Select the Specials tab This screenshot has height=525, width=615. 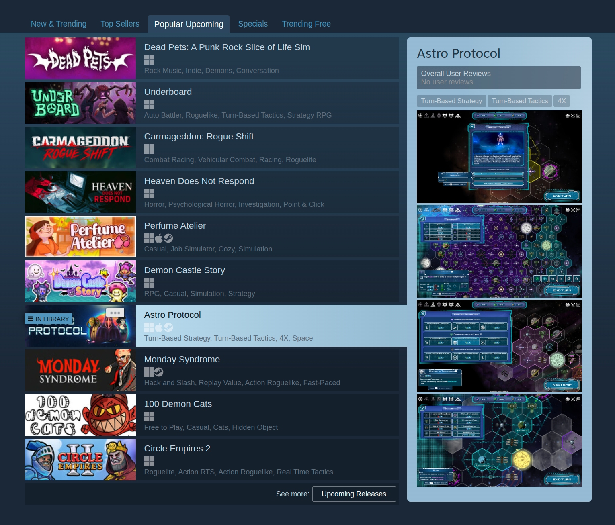[253, 24]
